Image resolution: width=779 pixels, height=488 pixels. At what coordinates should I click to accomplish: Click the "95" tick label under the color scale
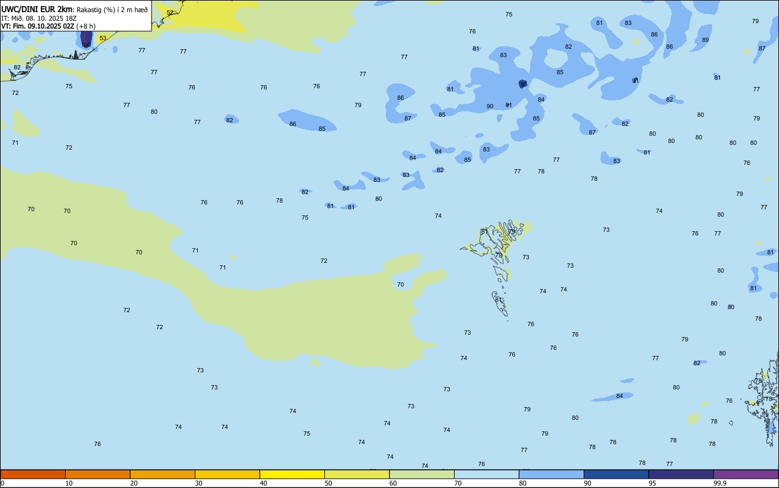[x=652, y=483]
